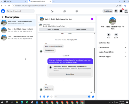The image size is (129, 104).
Task: Open the taskbar clock and date
Action: 122,102
